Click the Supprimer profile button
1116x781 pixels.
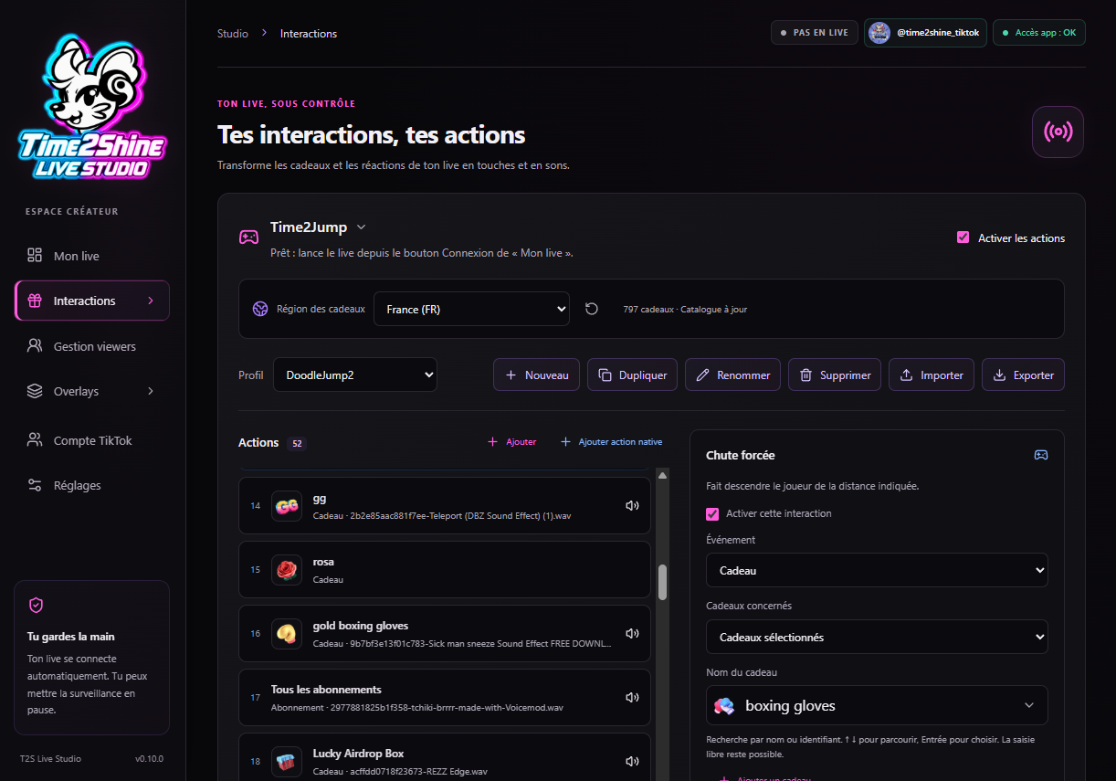835,375
